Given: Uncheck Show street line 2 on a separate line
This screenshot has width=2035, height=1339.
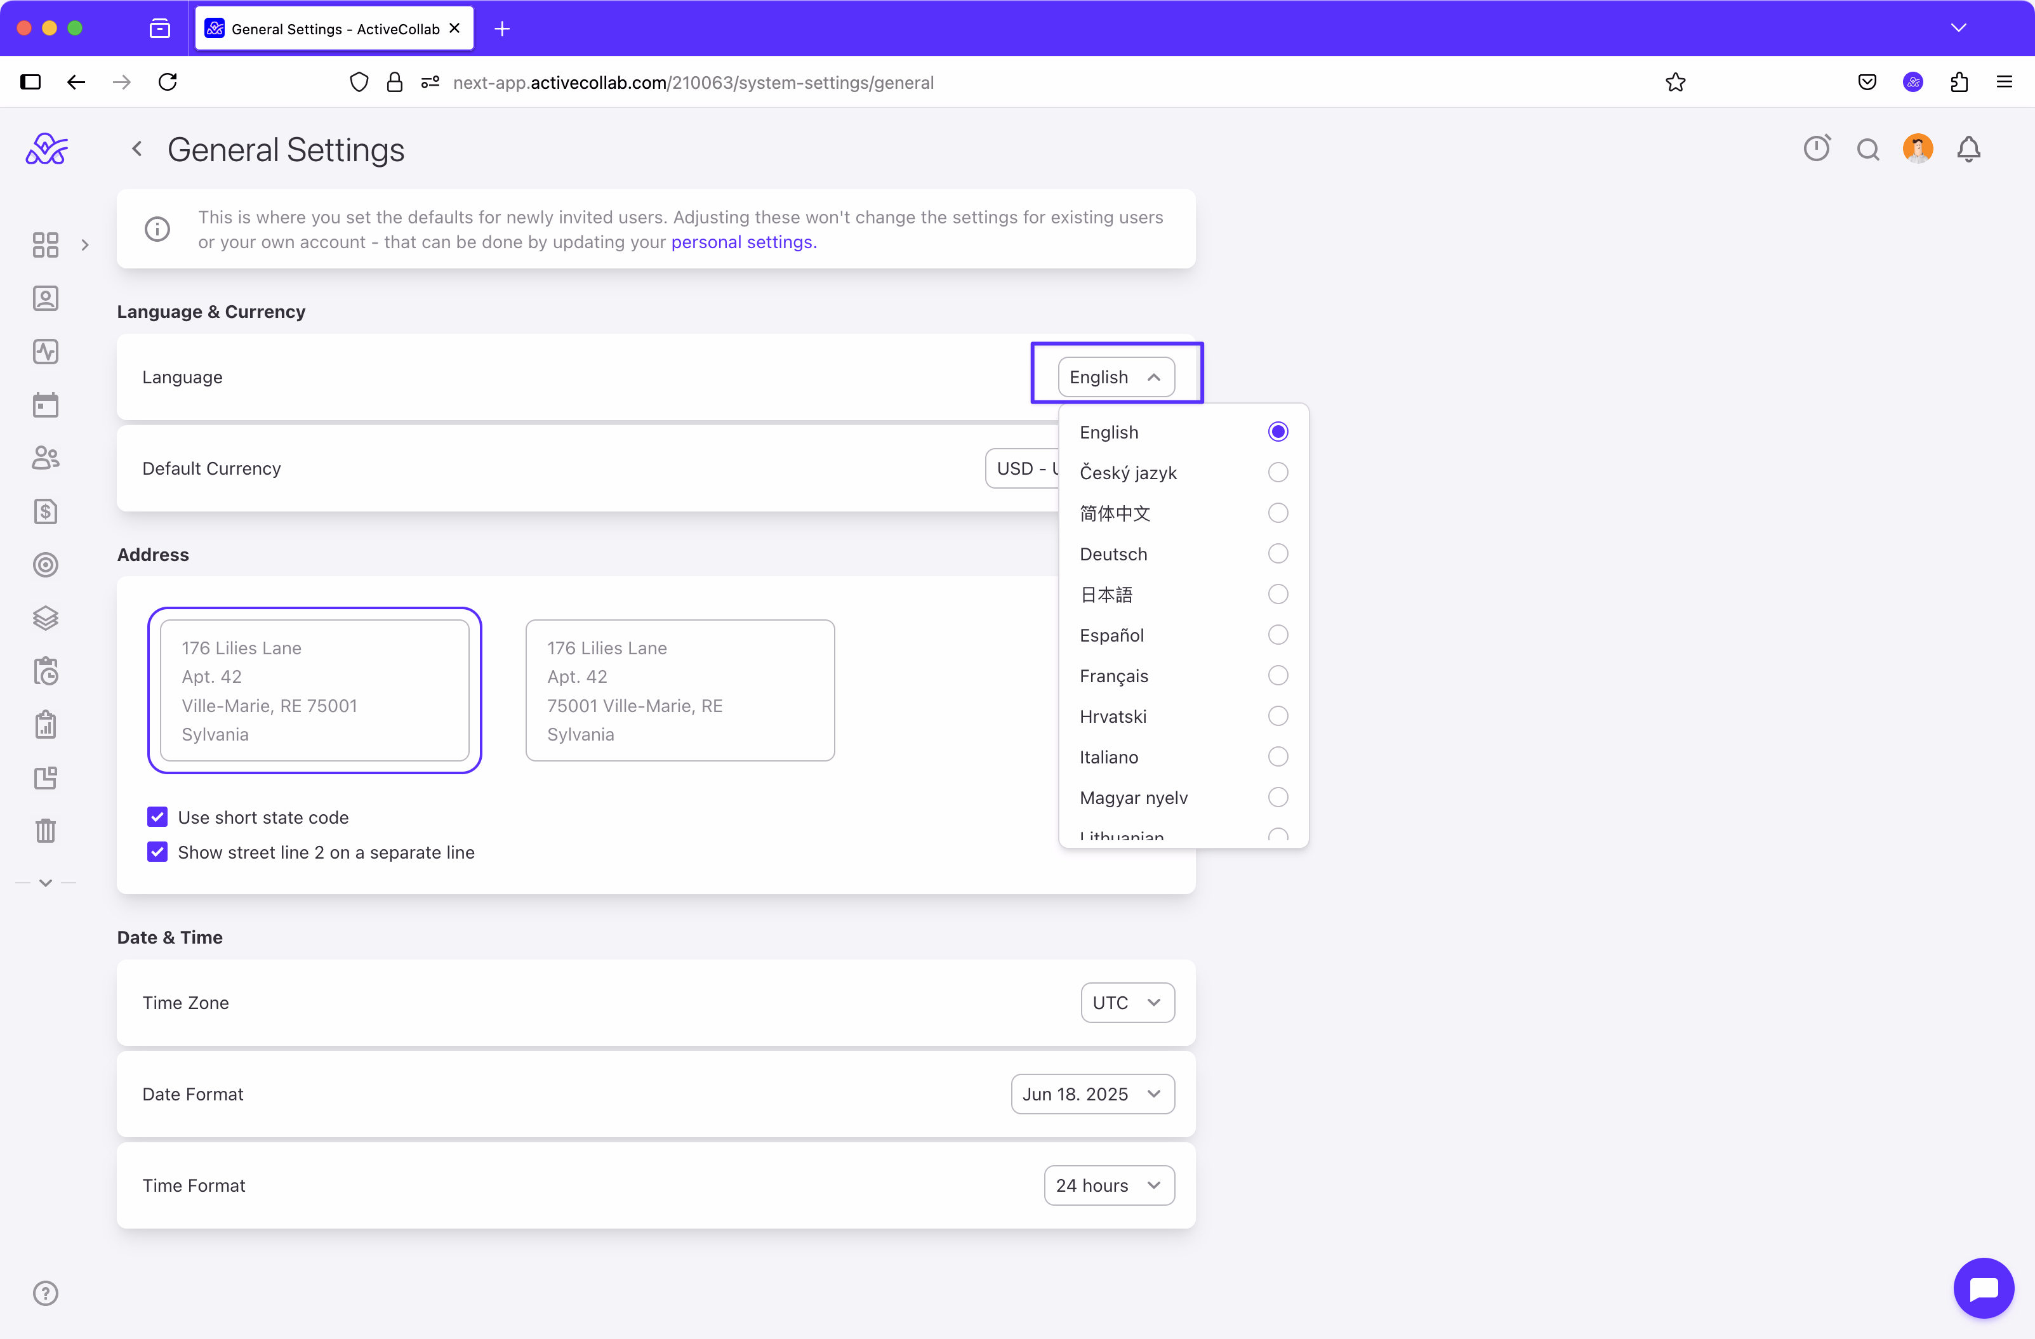Looking at the screenshot, I should pos(157,852).
